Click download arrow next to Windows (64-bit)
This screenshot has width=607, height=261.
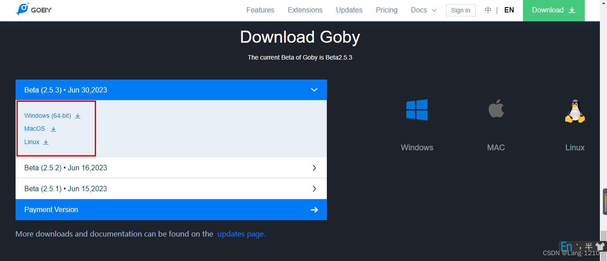pos(77,116)
